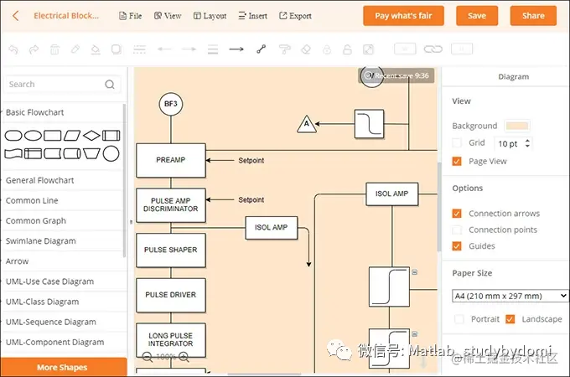Choose the faded right arrow end style
This screenshot has height=377, width=570.
(189, 49)
